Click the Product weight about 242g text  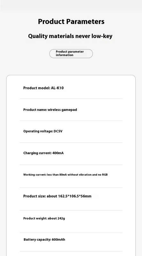pos(44,219)
